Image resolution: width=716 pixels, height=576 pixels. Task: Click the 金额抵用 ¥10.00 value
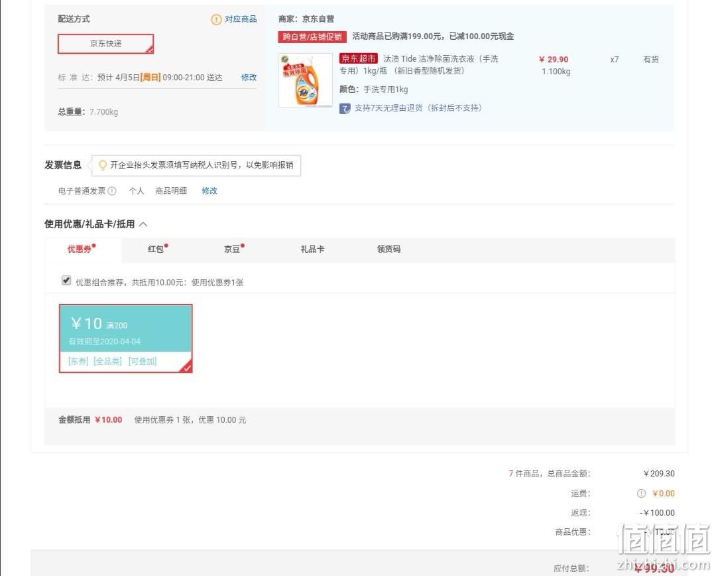pyautogui.click(x=109, y=420)
